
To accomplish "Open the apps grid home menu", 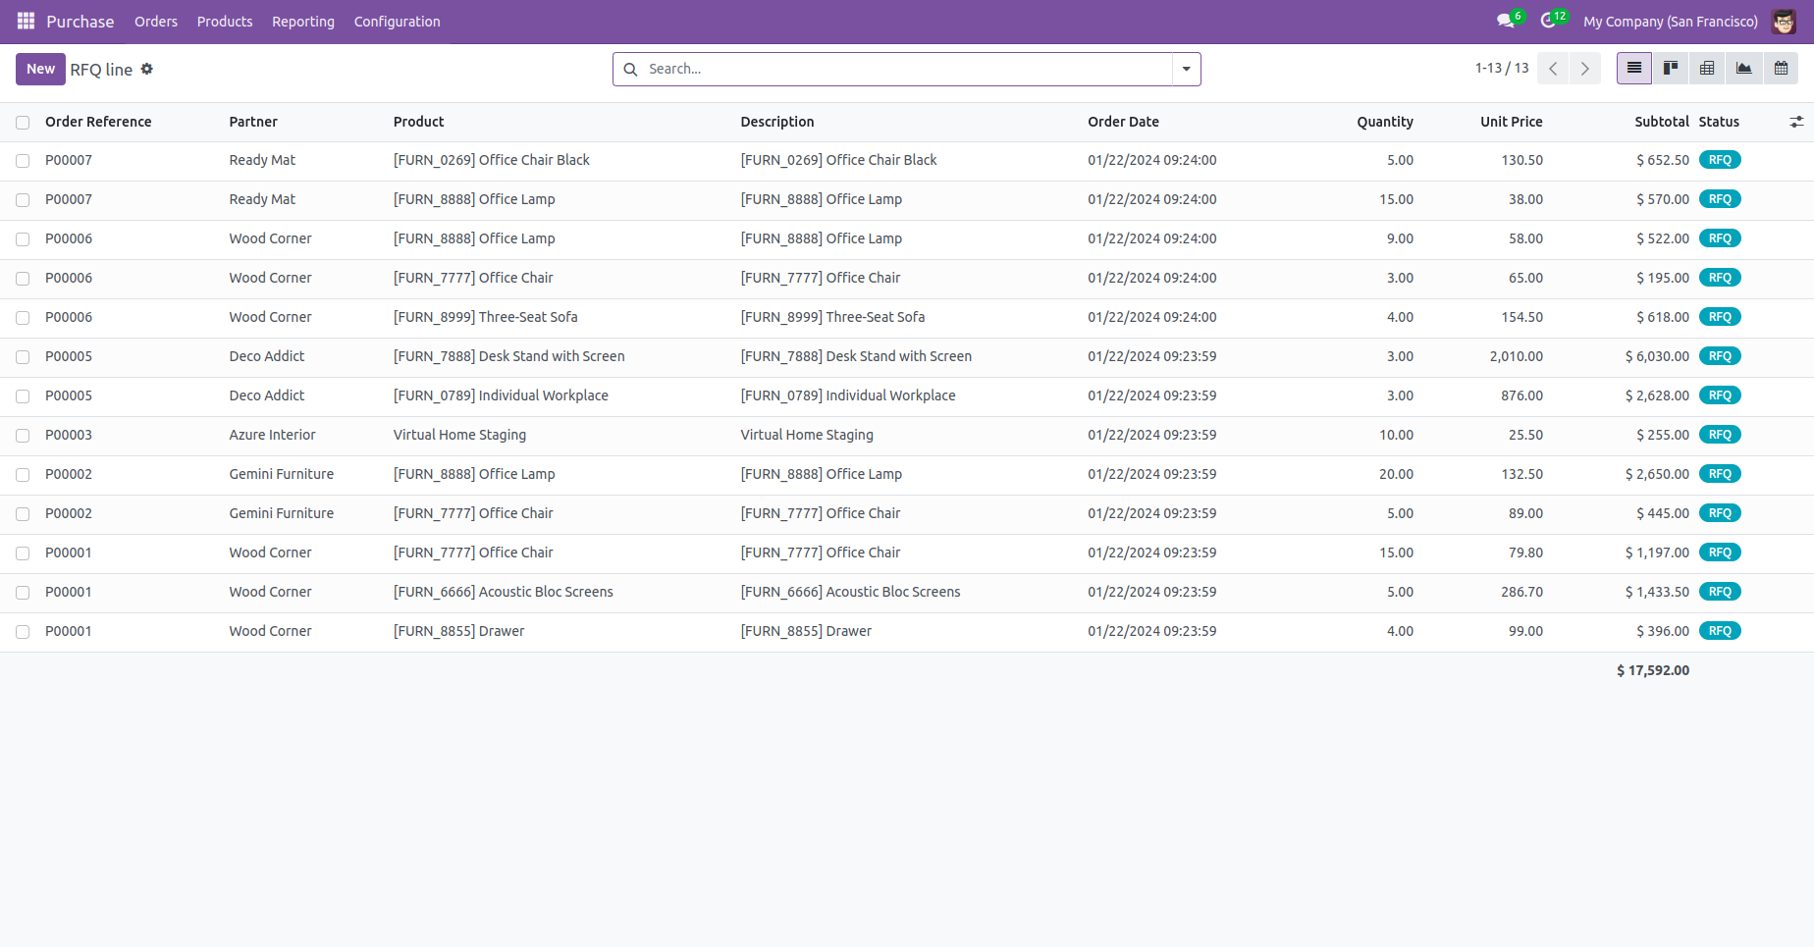I will 26,21.
